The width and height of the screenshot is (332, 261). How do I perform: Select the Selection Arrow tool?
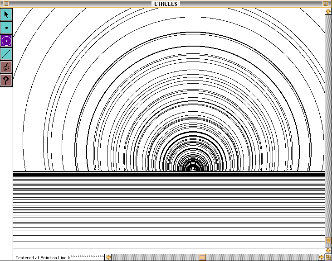(x=6, y=14)
